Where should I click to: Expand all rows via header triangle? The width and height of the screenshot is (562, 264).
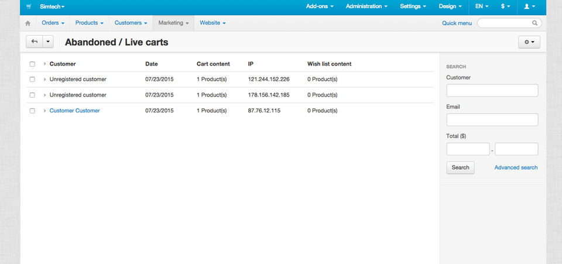click(x=45, y=64)
